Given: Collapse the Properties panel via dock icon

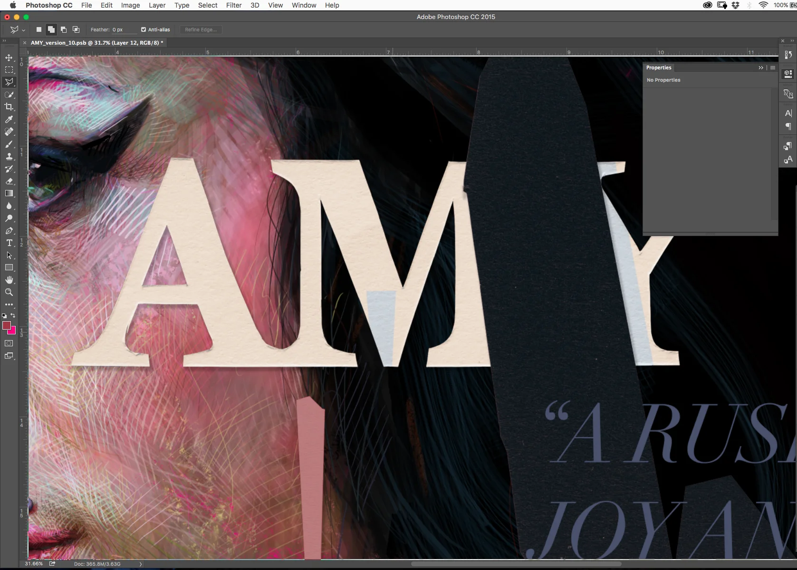Looking at the screenshot, I should coord(788,74).
